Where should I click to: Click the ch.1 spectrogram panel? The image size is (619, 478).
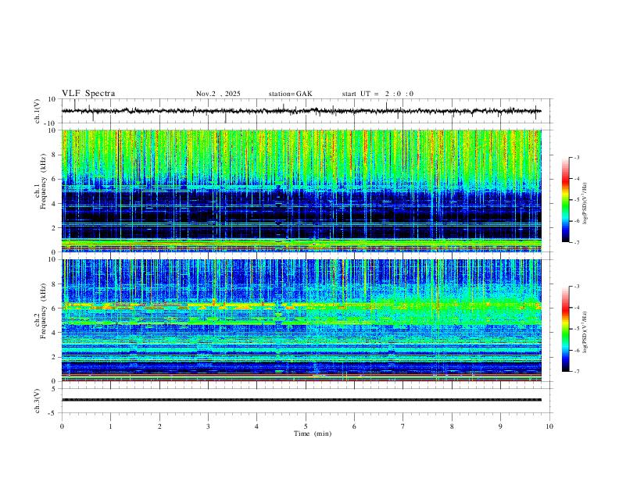click(302, 191)
